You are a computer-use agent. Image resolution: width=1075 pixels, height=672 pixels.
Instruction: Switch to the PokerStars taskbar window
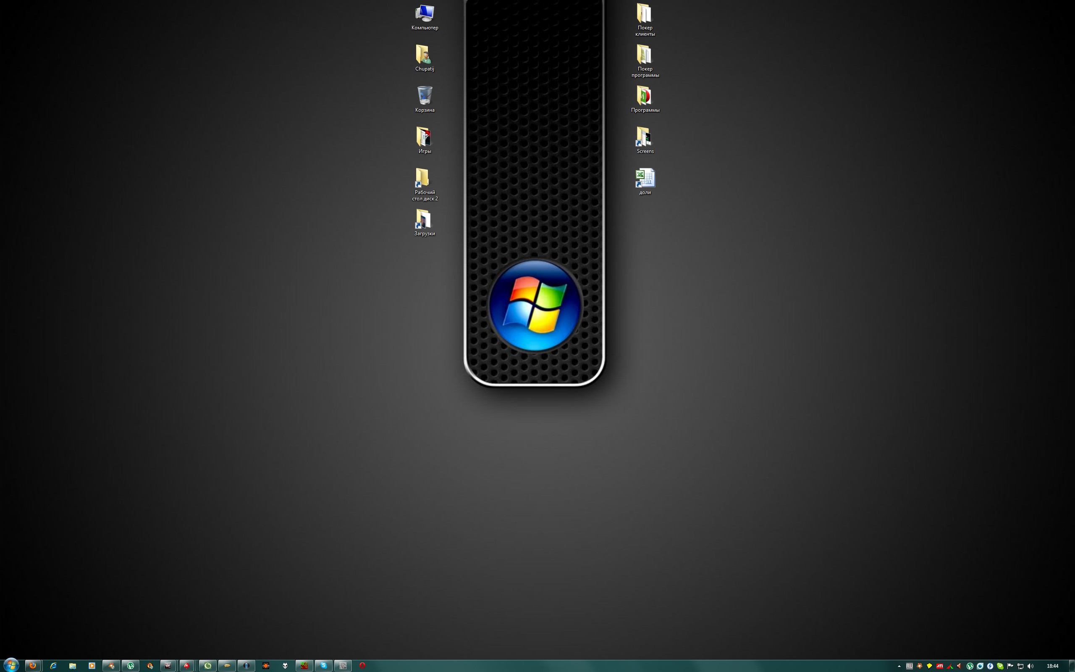coord(186,665)
